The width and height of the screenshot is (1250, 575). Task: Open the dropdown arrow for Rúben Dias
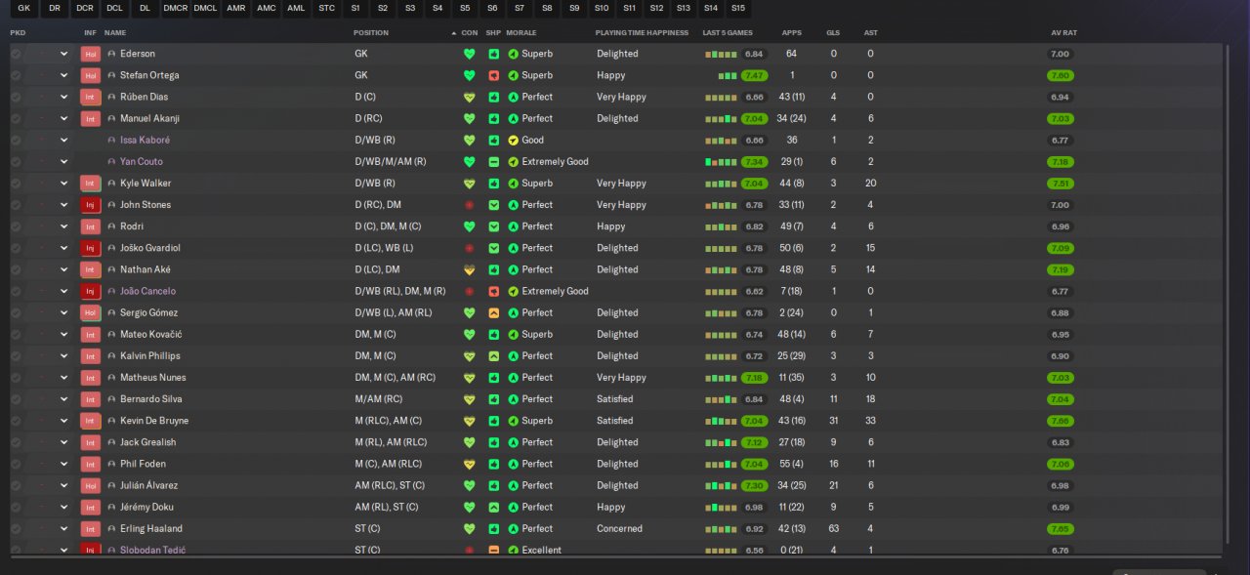pos(64,97)
